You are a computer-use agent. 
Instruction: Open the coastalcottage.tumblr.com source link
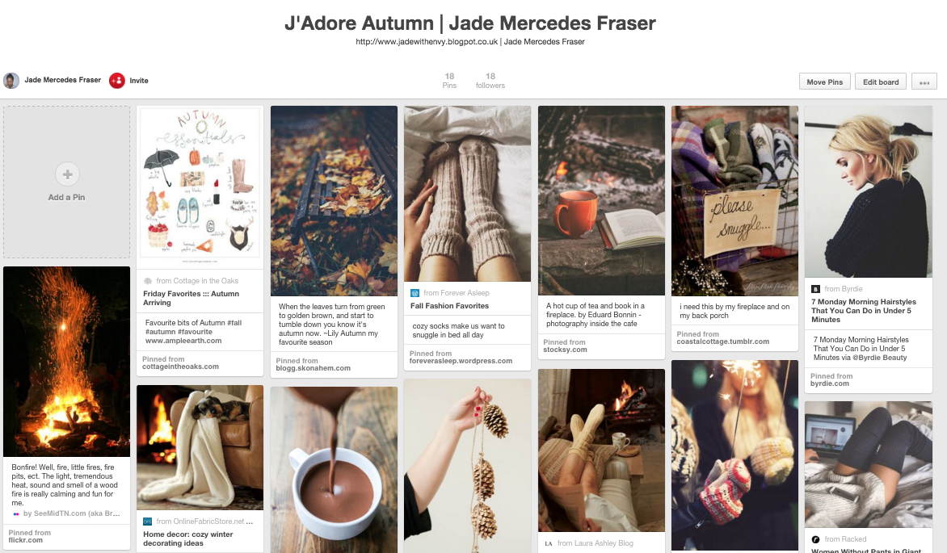tap(723, 341)
